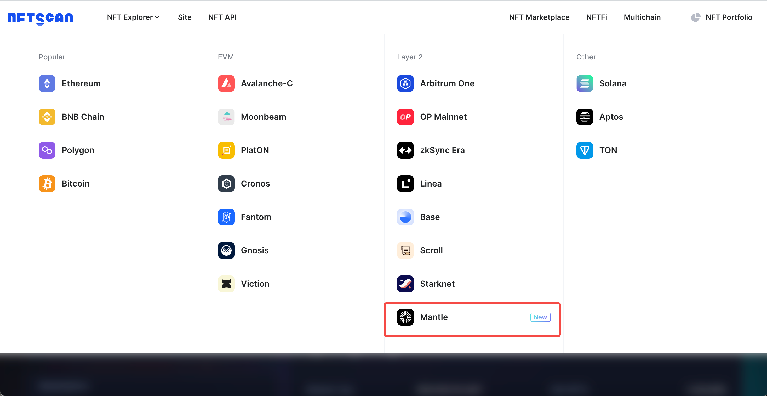This screenshot has width=767, height=396.
Task: Click the Solana blockchain icon
Action: (x=584, y=83)
